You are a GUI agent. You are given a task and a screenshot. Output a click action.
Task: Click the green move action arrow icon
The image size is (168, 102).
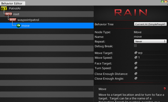click(x=19, y=26)
